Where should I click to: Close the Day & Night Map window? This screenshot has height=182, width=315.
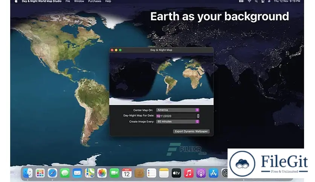coord(112,50)
